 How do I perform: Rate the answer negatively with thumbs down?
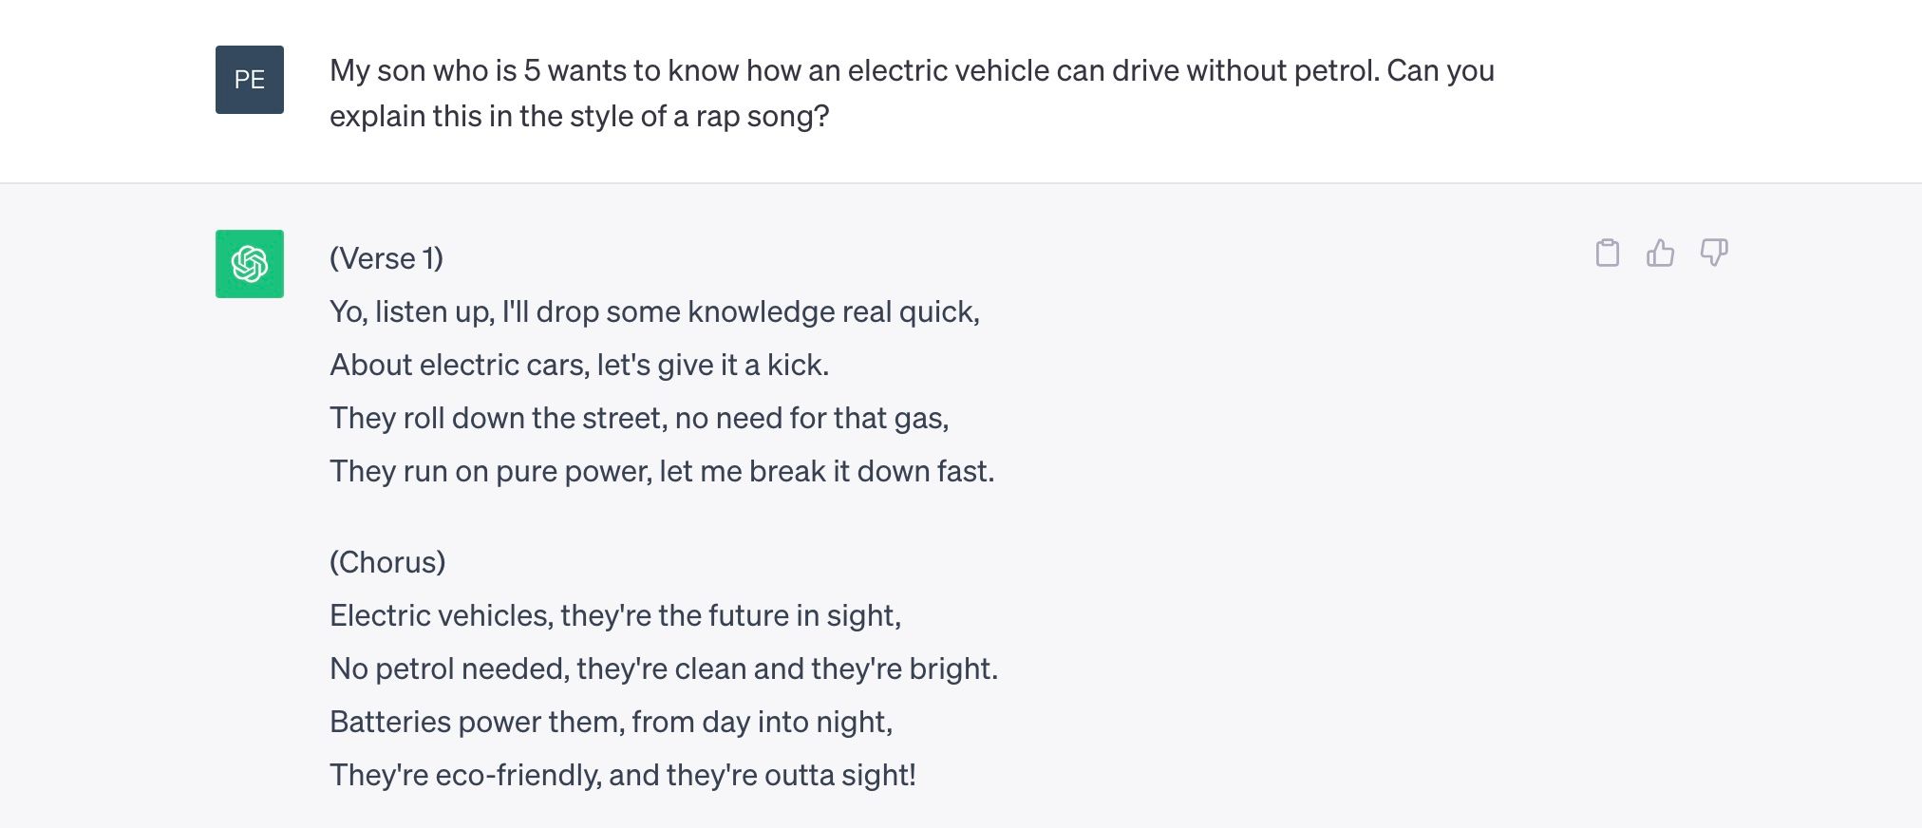1715,254
